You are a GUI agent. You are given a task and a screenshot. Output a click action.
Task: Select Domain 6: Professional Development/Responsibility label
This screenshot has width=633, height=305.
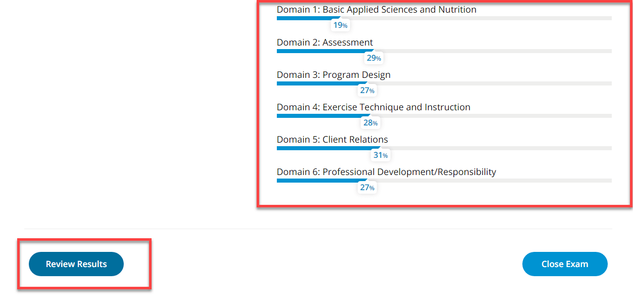tap(386, 172)
